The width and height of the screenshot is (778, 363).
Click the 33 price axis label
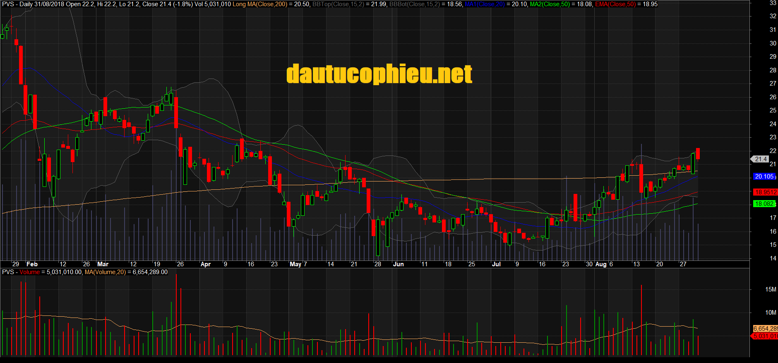click(x=773, y=3)
